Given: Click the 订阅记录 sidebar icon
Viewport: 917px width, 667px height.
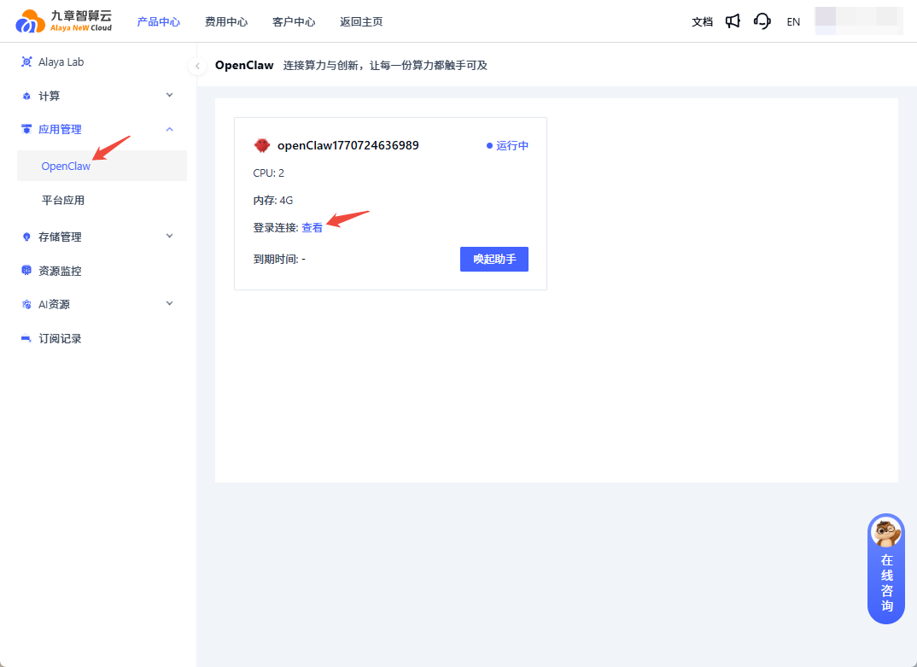Looking at the screenshot, I should coord(26,338).
